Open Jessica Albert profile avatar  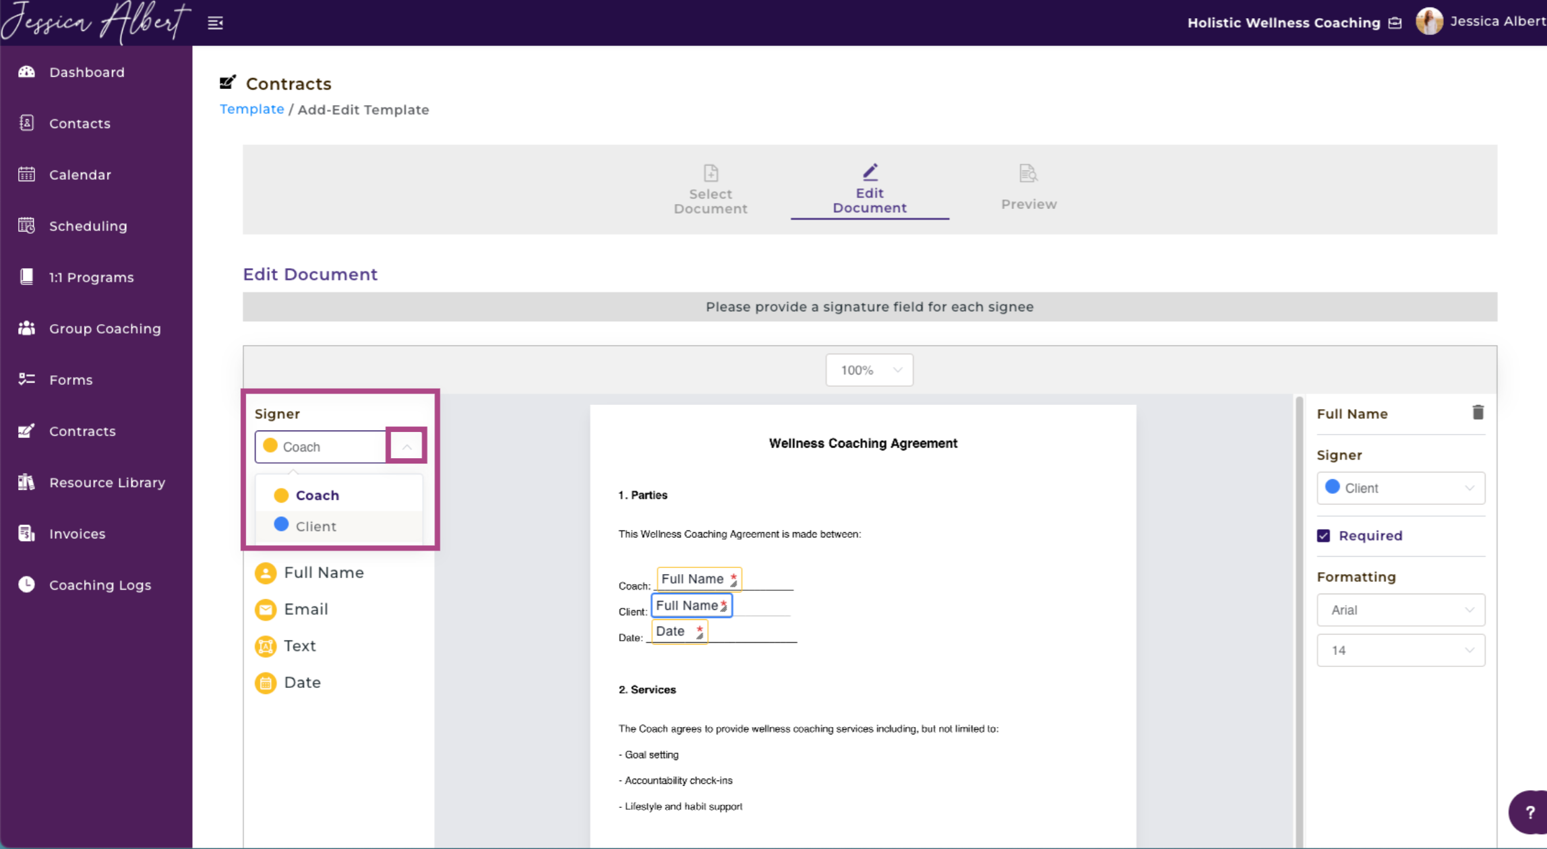click(1428, 22)
